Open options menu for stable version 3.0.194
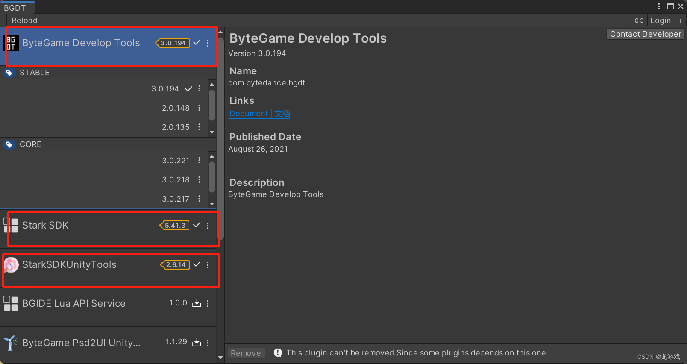Viewport: 687px width, 364px height. (x=199, y=88)
